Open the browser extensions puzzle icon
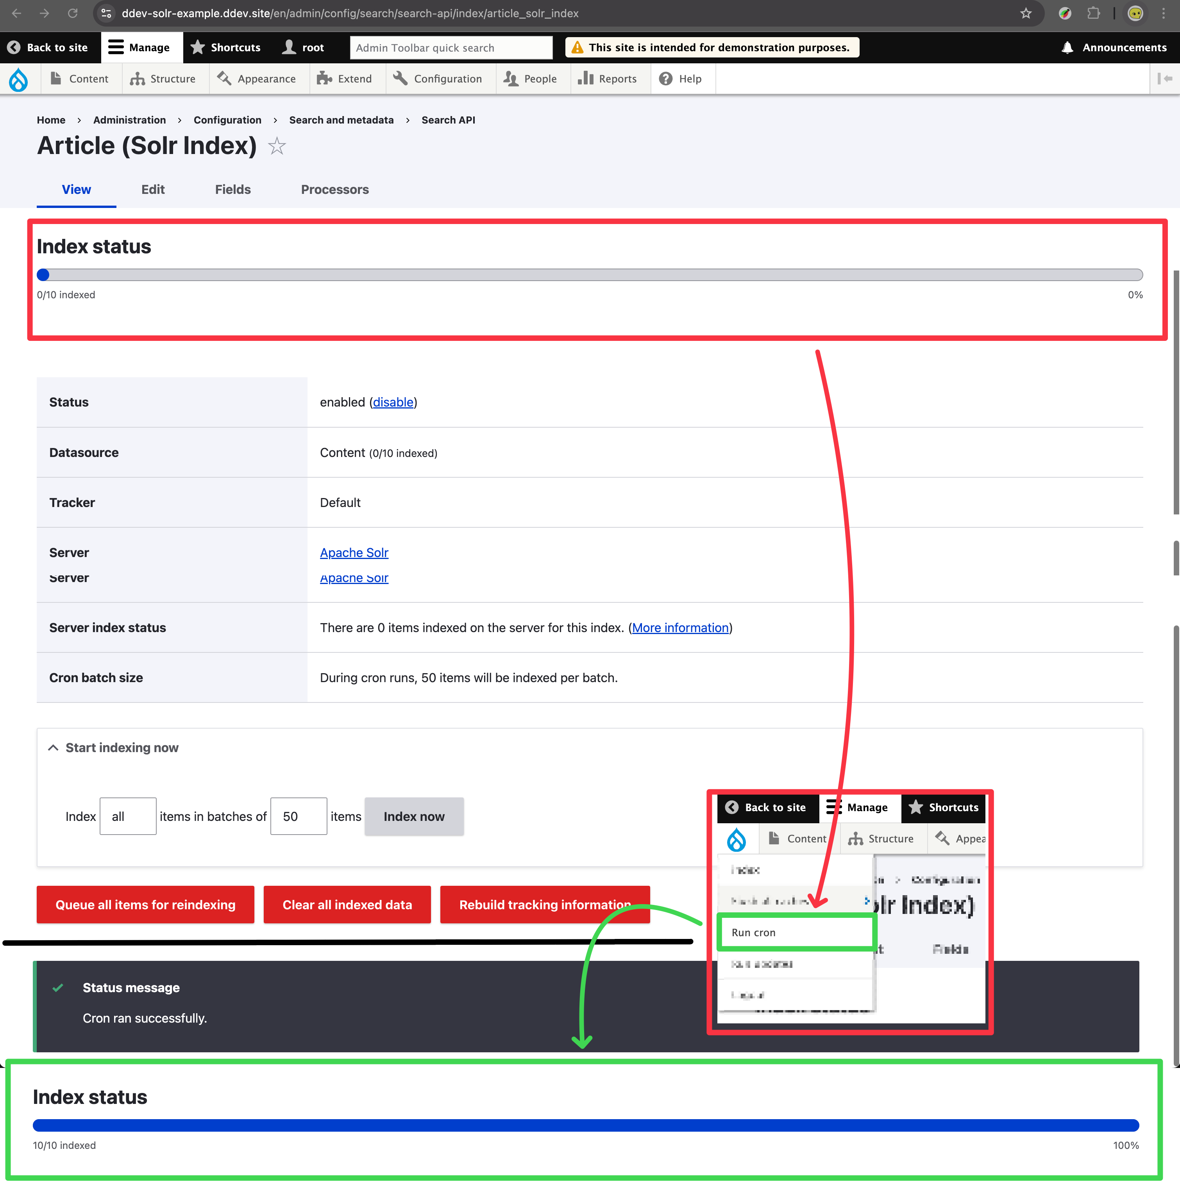The height and width of the screenshot is (1186, 1180). pyautogui.click(x=1094, y=14)
